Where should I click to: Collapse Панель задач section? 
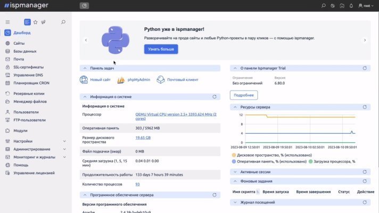point(85,68)
